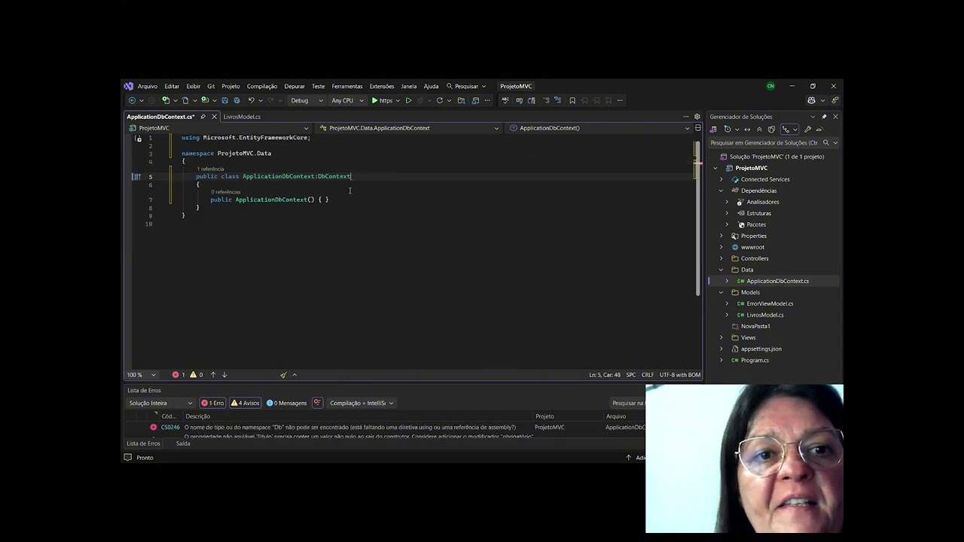Toggle the 4 Avisos filter button
This screenshot has height=542, width=964.
[x=245, y=403]
